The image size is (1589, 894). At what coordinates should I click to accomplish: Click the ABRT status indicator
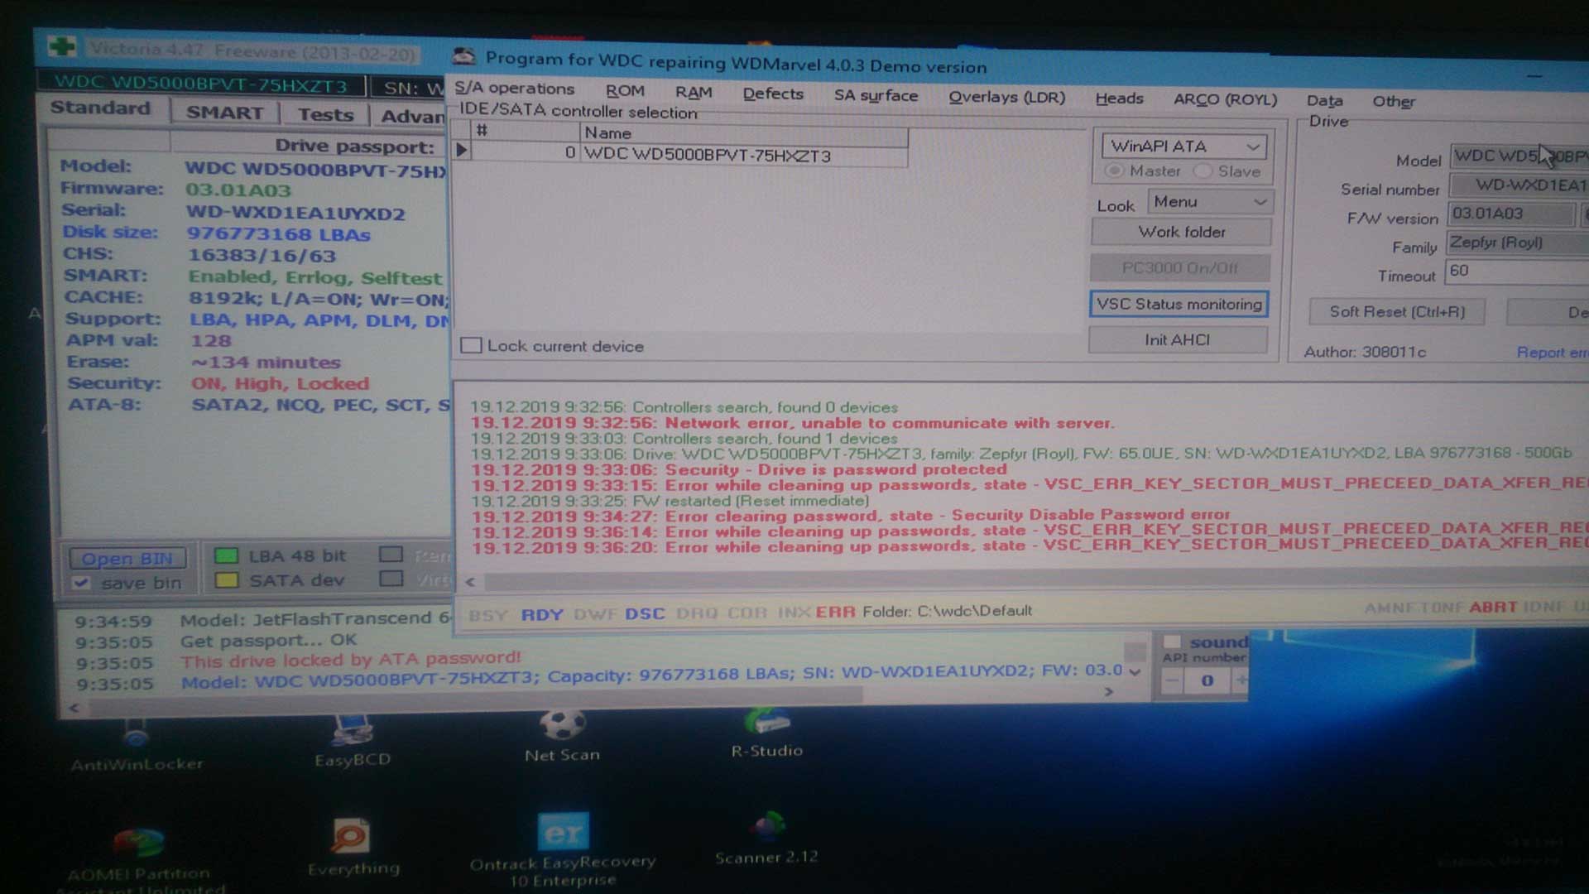pos(1492,607)
